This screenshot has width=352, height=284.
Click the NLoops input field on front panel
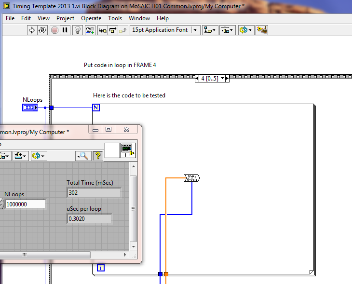tap(25, 204)
